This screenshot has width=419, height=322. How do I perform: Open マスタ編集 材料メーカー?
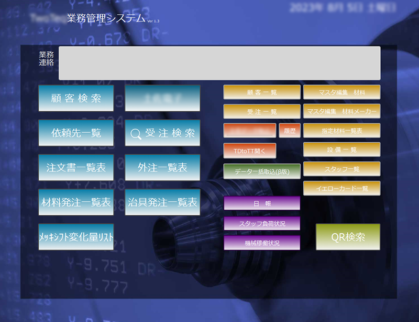pos(341,111)
